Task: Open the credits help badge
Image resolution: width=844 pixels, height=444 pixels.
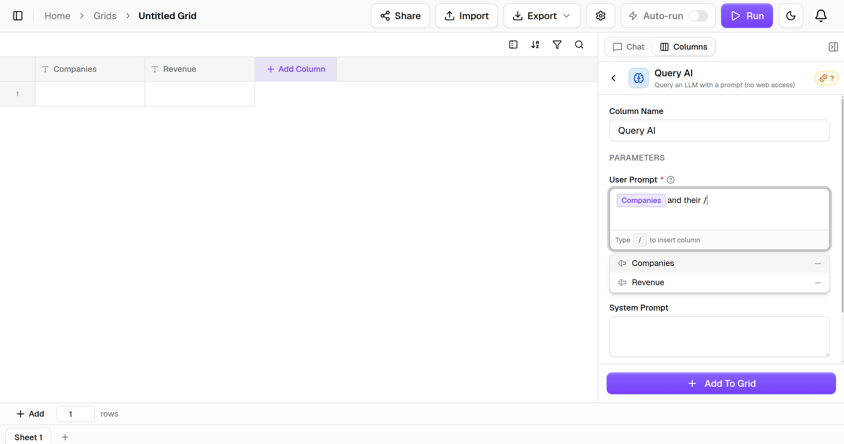Action: tap(826, 78)
